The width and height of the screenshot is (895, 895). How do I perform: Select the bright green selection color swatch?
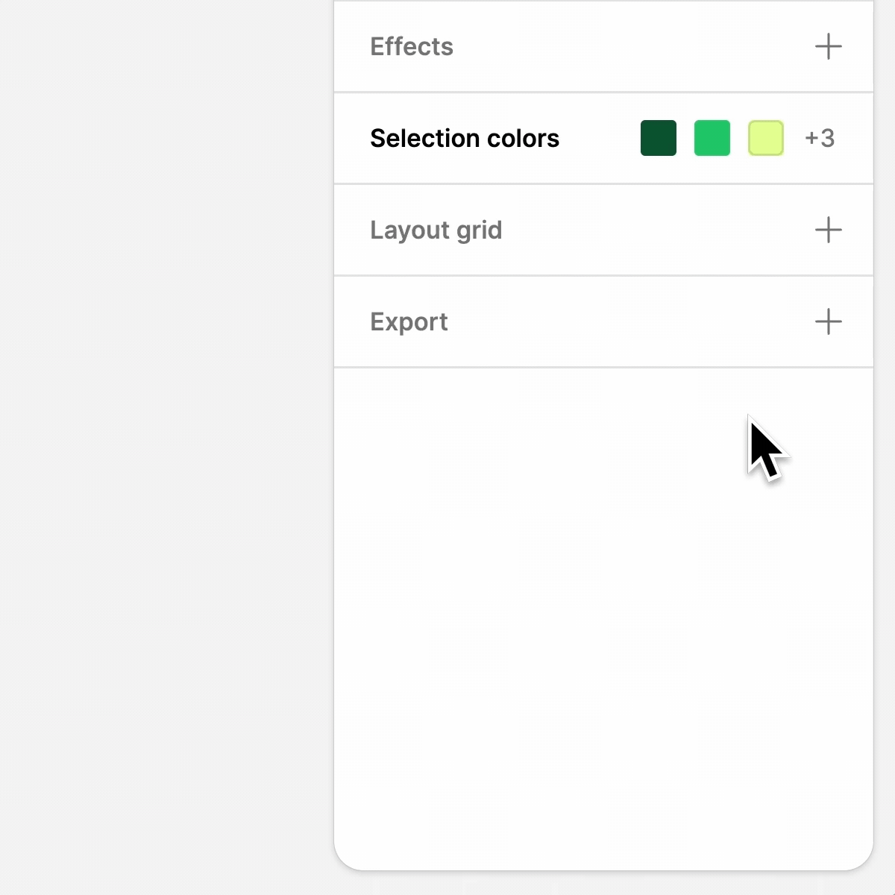coord(712,138)
